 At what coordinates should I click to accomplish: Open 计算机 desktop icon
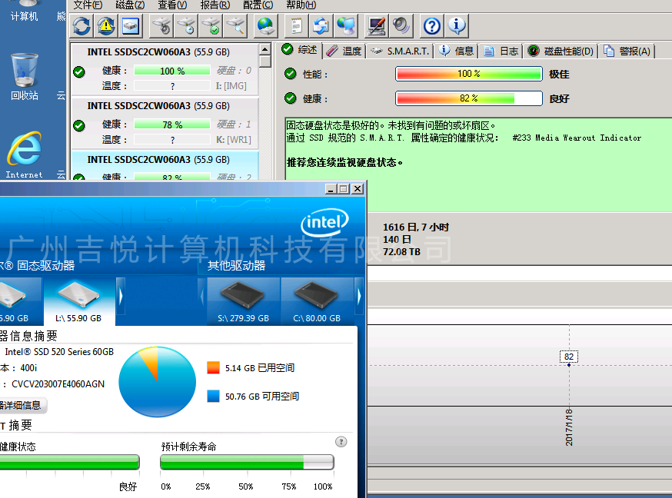point(24,11)
